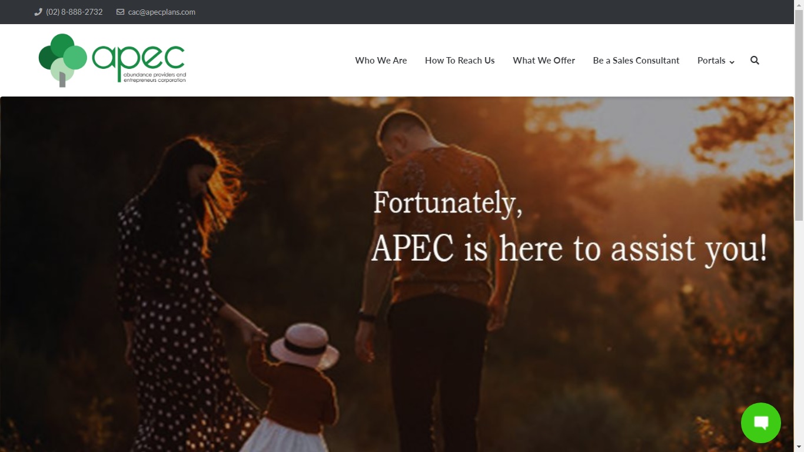Expand the Portals dropdown chevron
The image size is (804, 452).
pos(732,61)
